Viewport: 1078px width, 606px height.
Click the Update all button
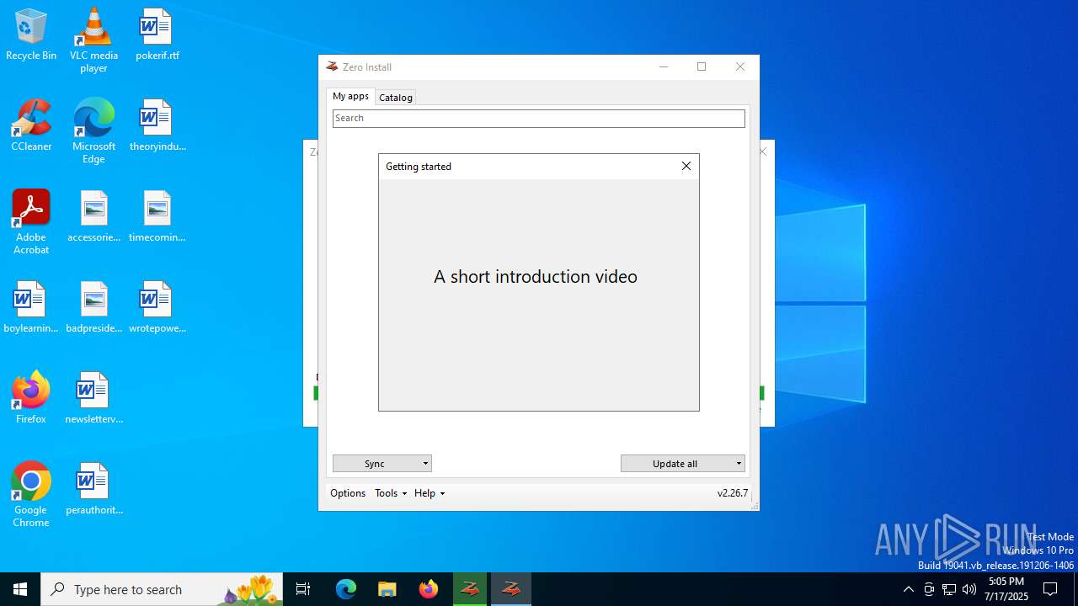(675, 464)
